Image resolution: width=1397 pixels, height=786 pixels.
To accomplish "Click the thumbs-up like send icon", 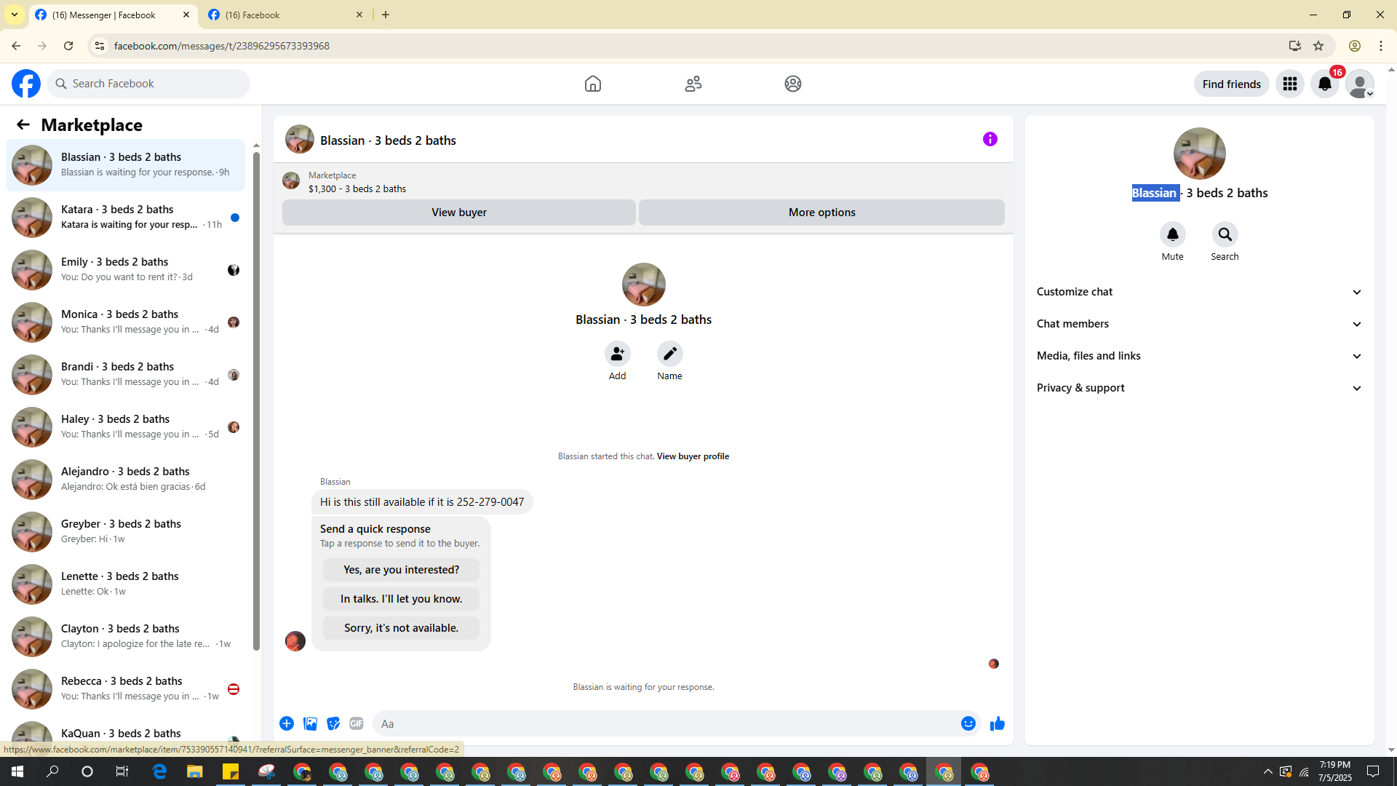I will [997, 723].
